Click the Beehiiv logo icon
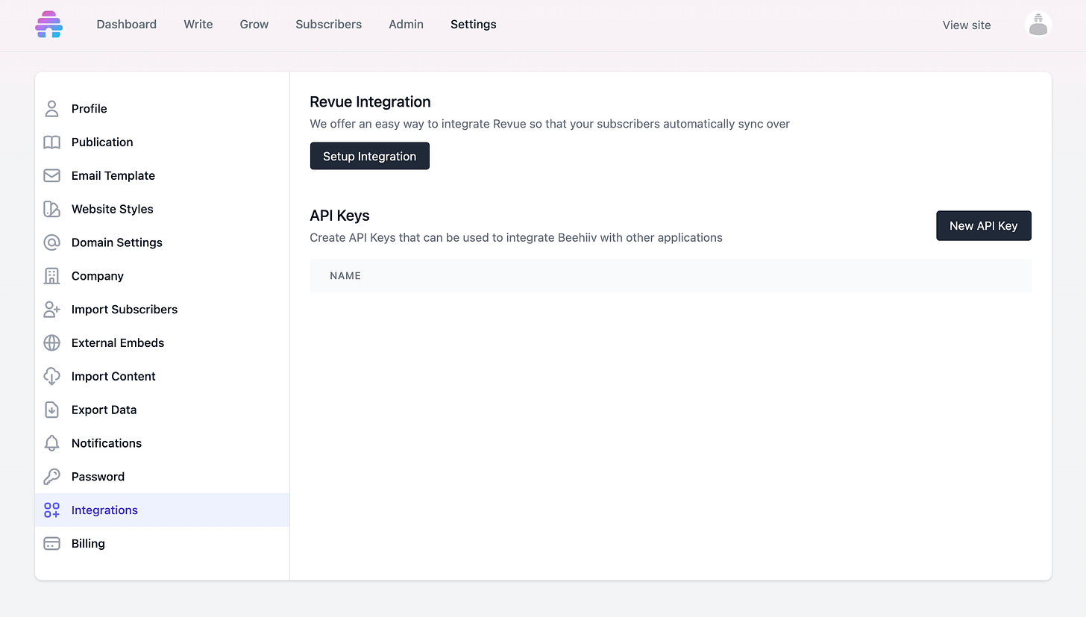Screen dimensions: 1086x617 point(48,25)
